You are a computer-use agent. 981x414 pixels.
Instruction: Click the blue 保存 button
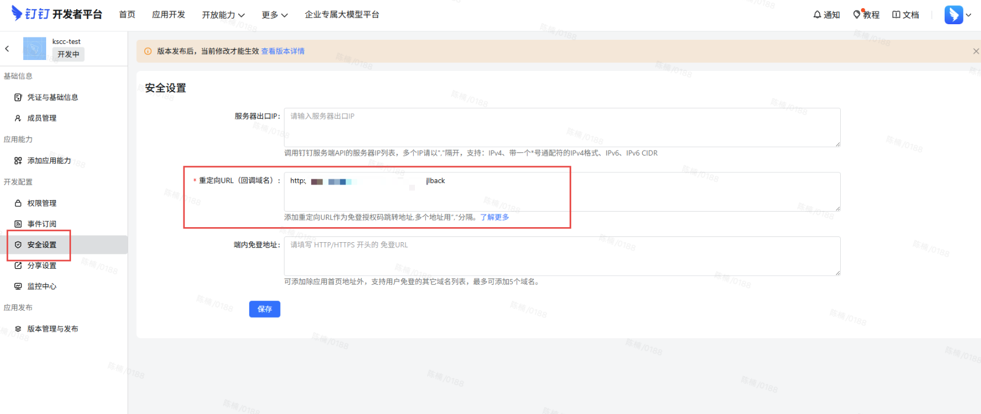click(264, 309)
